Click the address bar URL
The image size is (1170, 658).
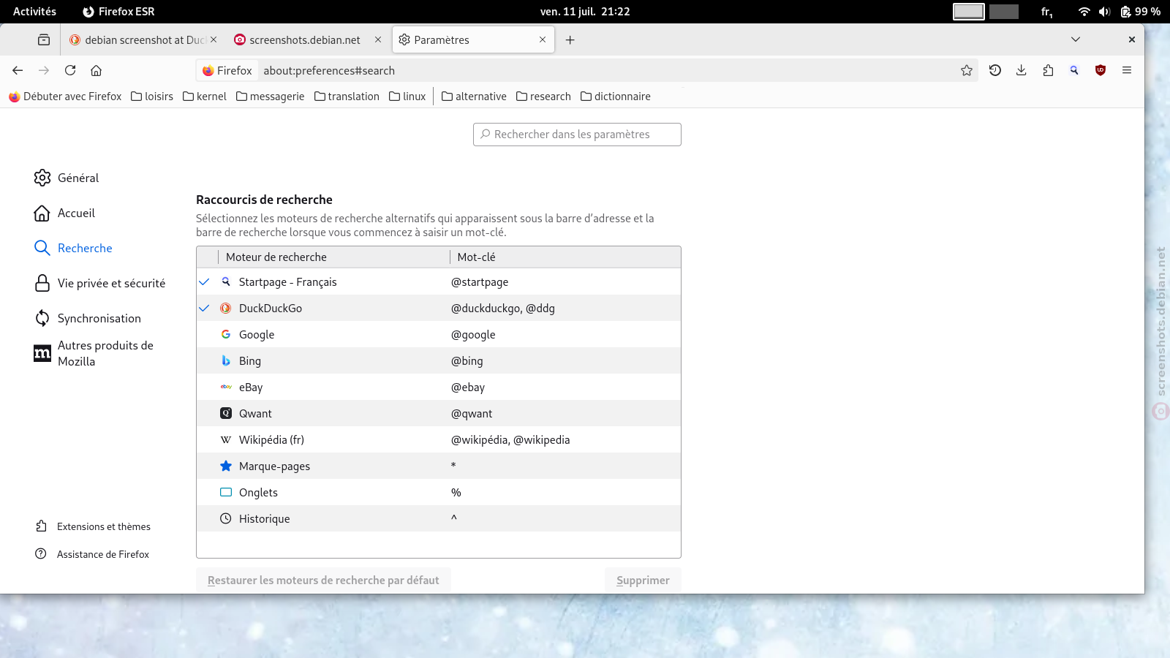pos(329,70)
